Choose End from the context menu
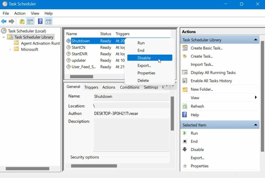 click(x=150, y=51)
